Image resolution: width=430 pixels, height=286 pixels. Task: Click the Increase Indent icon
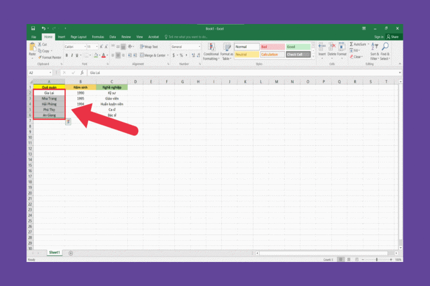coord(135,55)
